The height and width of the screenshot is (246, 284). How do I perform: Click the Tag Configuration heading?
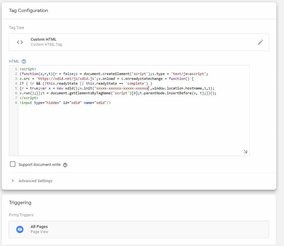click(x=29, y=11)
